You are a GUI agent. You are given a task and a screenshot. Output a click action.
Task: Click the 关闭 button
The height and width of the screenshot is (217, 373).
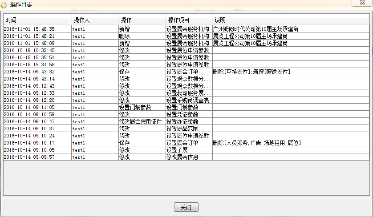click(186, 208)
